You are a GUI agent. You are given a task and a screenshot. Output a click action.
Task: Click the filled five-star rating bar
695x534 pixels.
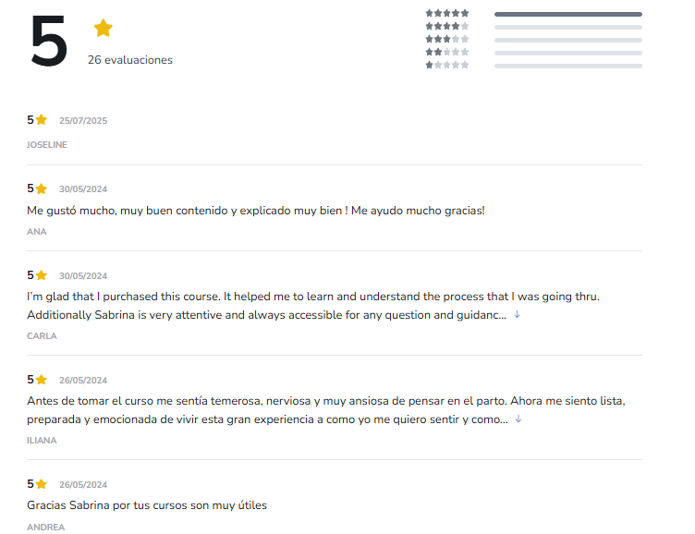tap(567, 14)
